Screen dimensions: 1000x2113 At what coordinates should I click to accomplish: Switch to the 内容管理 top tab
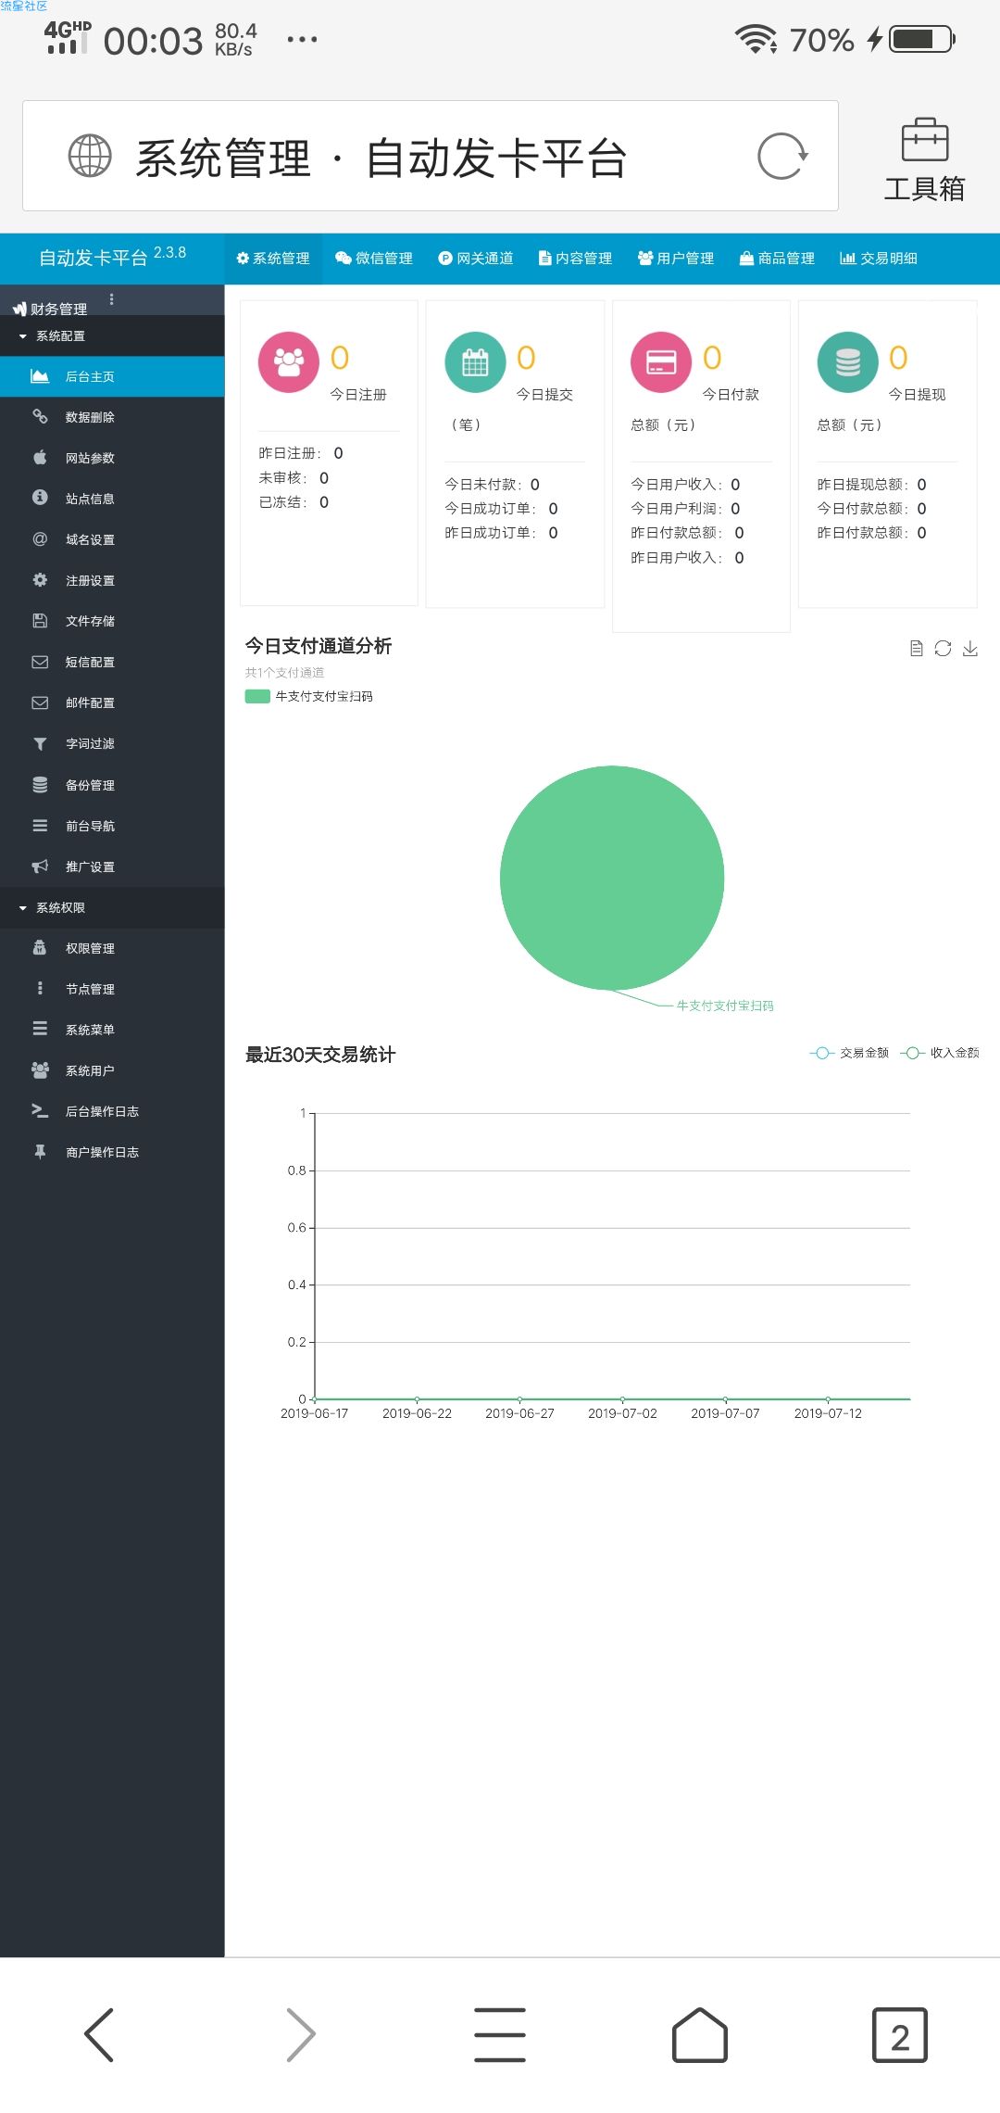click(576, 259)
